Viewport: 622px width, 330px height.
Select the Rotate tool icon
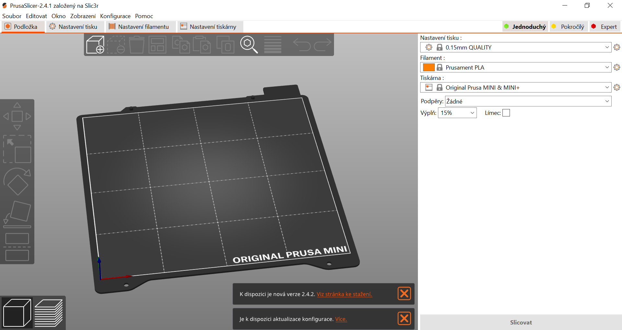pos(17,181)
